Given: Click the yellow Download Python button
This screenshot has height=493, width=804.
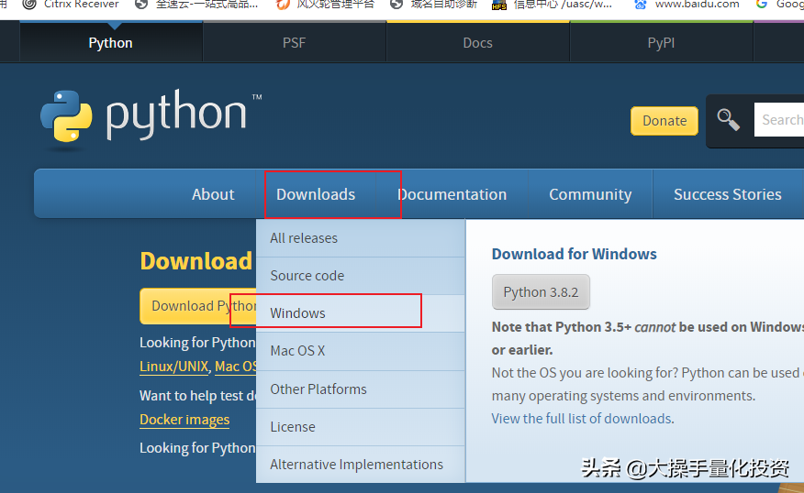Looking at the screenshot, I should click(198, 306).
